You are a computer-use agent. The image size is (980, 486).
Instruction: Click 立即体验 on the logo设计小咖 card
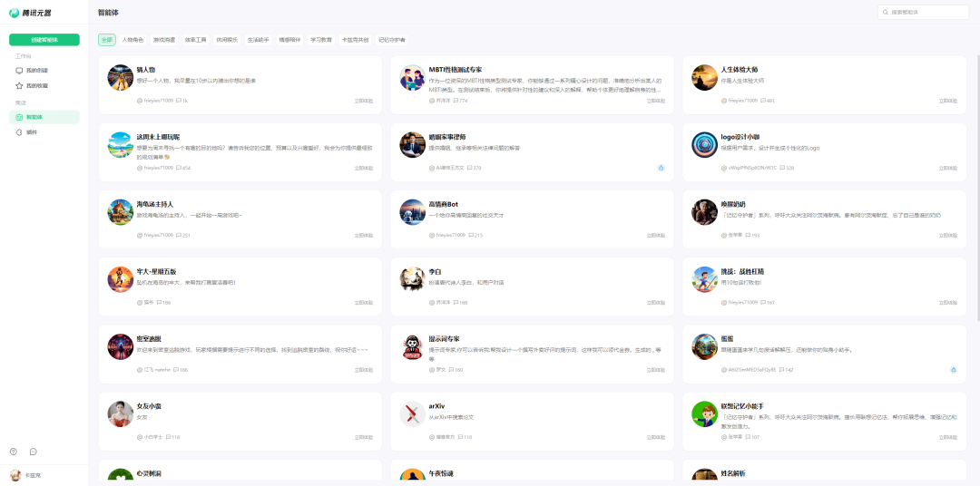pos(948,168)
